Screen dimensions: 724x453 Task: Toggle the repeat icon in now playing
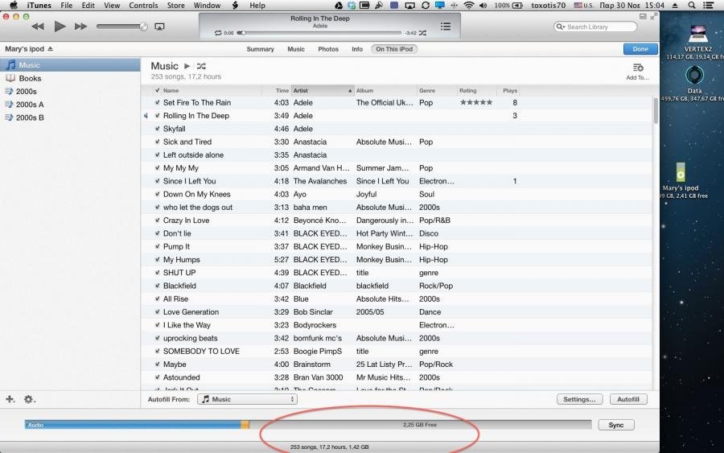coord(218,33)
